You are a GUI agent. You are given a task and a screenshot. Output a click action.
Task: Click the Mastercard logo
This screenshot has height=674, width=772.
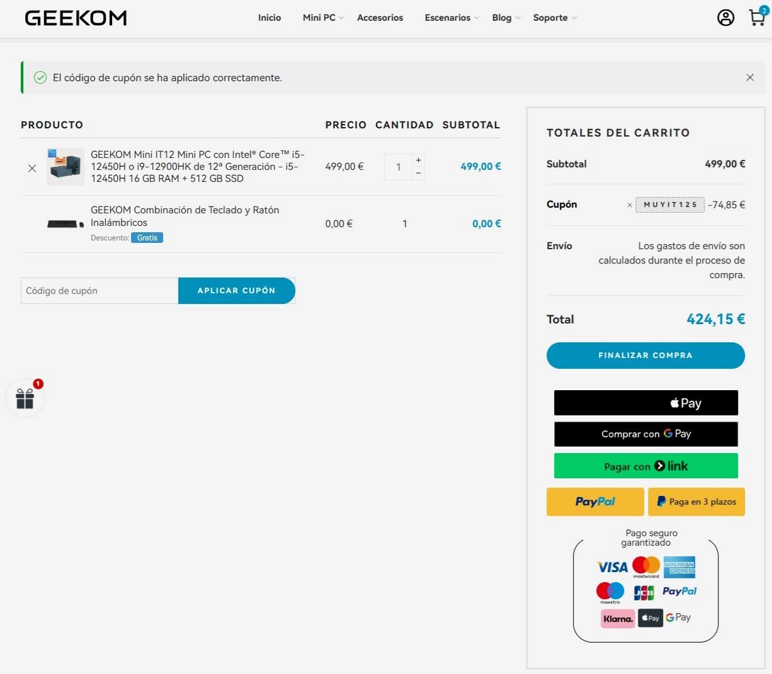click(x=646, y=566)
